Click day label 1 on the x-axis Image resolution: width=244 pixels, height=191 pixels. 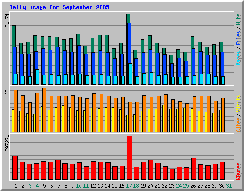point(16,186)
